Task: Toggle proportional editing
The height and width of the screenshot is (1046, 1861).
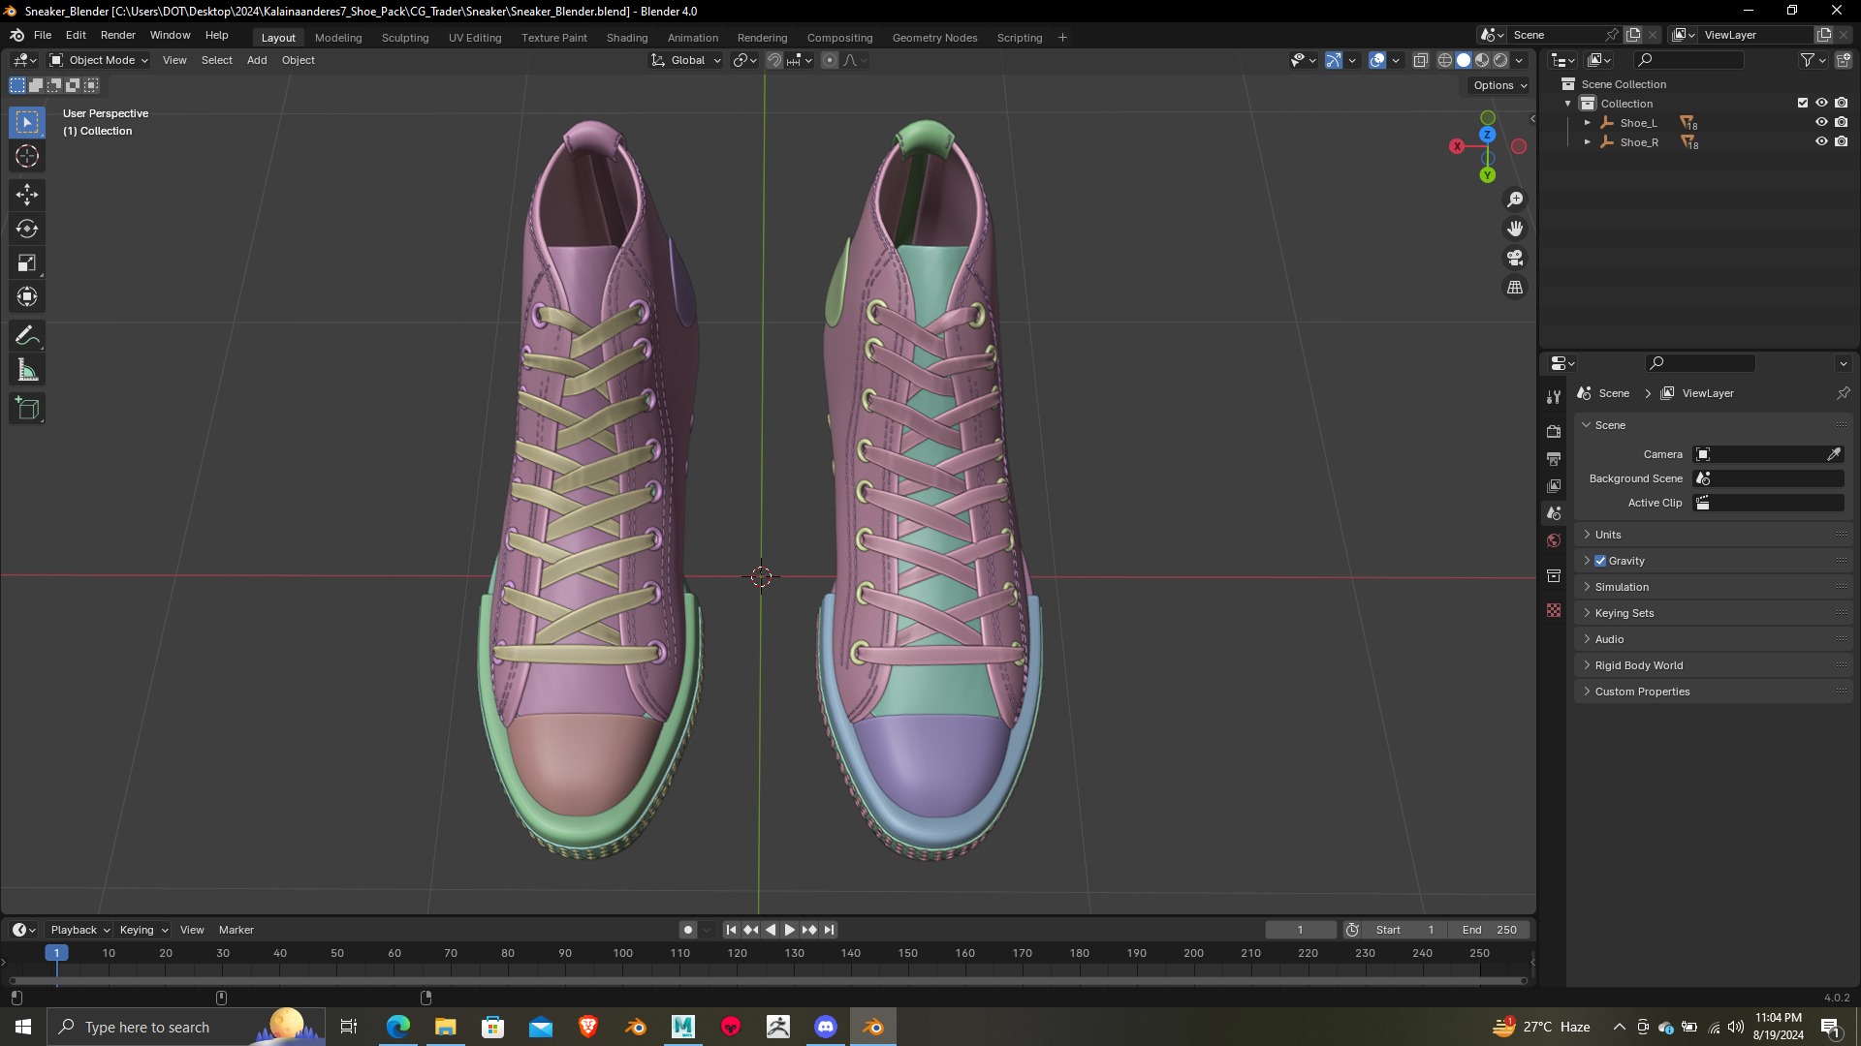Action: [830, 60]
